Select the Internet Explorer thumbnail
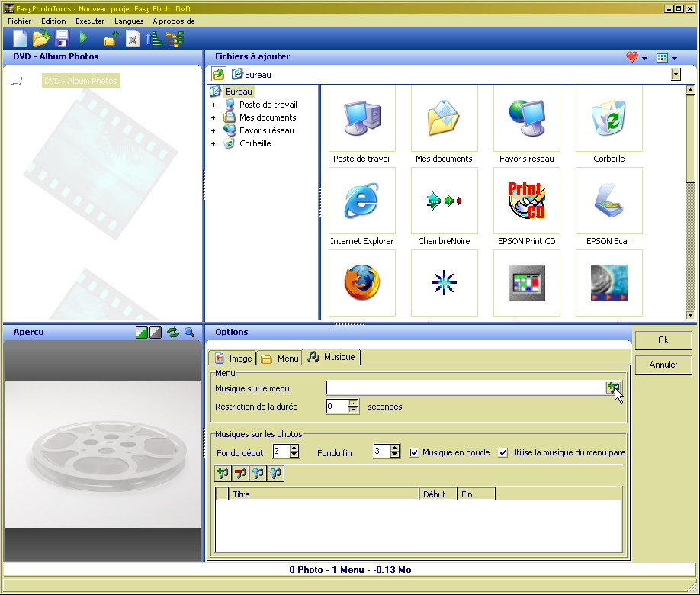 click(361, 201)
